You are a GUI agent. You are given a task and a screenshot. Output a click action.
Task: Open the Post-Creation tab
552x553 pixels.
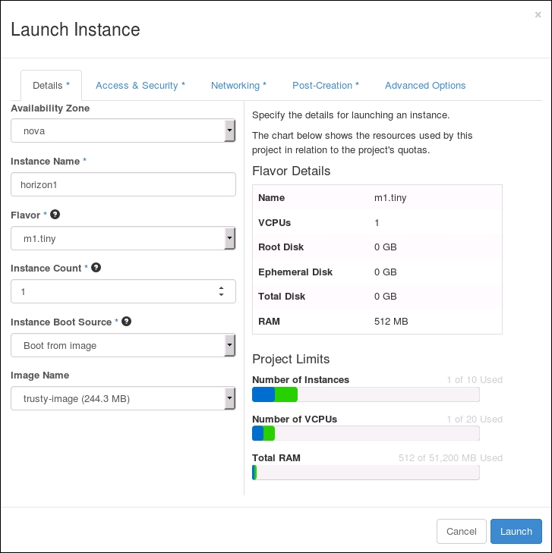pos(325,86)
